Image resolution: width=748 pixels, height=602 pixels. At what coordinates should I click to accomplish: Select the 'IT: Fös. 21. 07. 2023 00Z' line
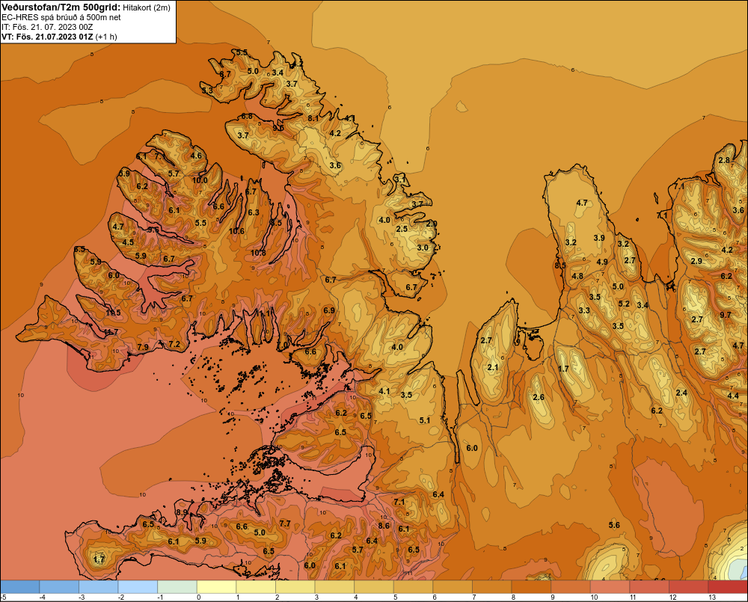(x=47, y=27)
